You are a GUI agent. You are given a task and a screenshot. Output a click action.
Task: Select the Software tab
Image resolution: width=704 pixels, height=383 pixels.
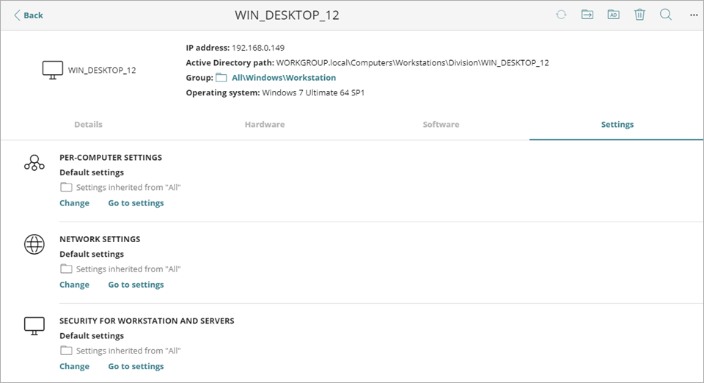441,125
